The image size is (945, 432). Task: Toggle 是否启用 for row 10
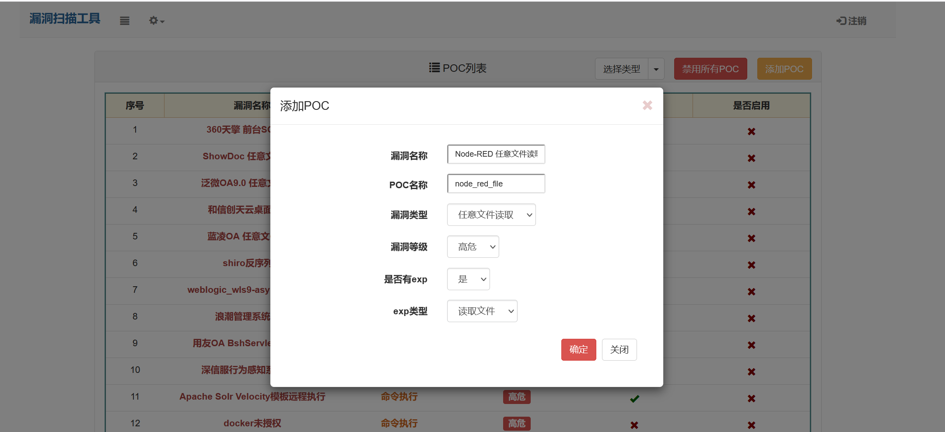tap(751, 372)
